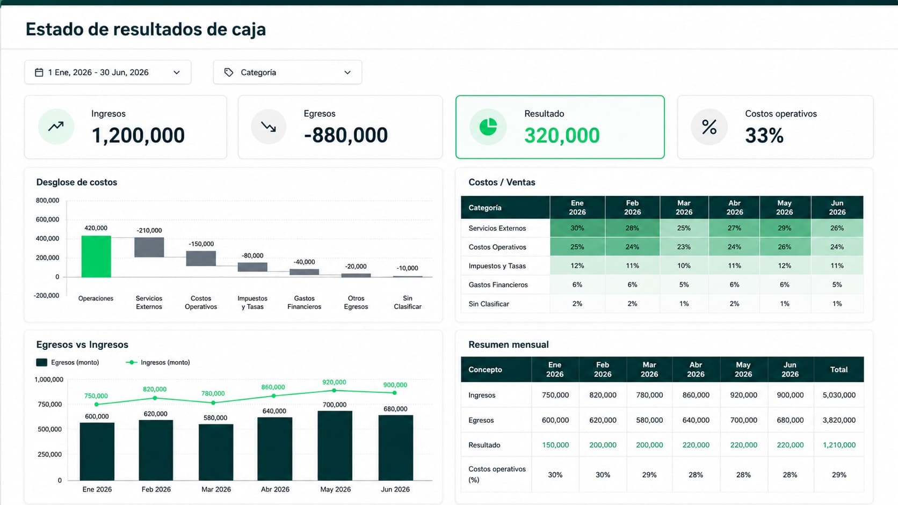The width and height of the screenshot is (898, 505).
Task: Click the Gastos Financieros row label in Costos / Ventas
Action: click(498, 285)
